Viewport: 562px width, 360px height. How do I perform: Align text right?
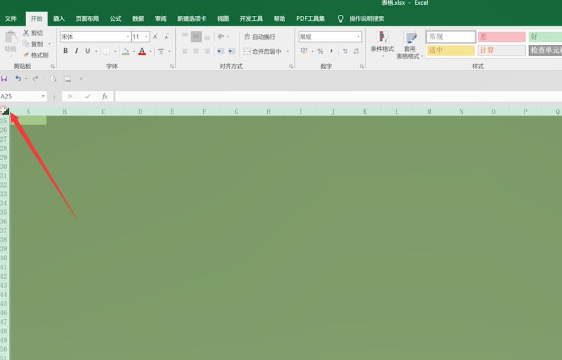point(207,51)
